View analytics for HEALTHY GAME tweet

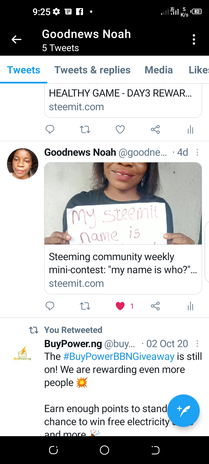coord(190,129)
